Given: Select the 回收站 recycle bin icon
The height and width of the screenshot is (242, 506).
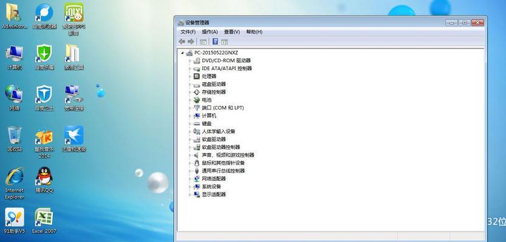Looking at the screenshot, I should (x=15, y=139).
